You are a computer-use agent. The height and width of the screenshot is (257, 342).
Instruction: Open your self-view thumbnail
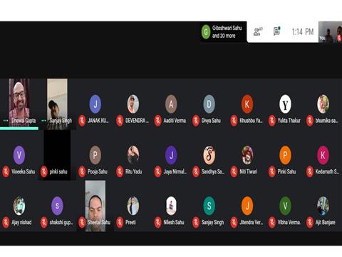pos(330,32)
